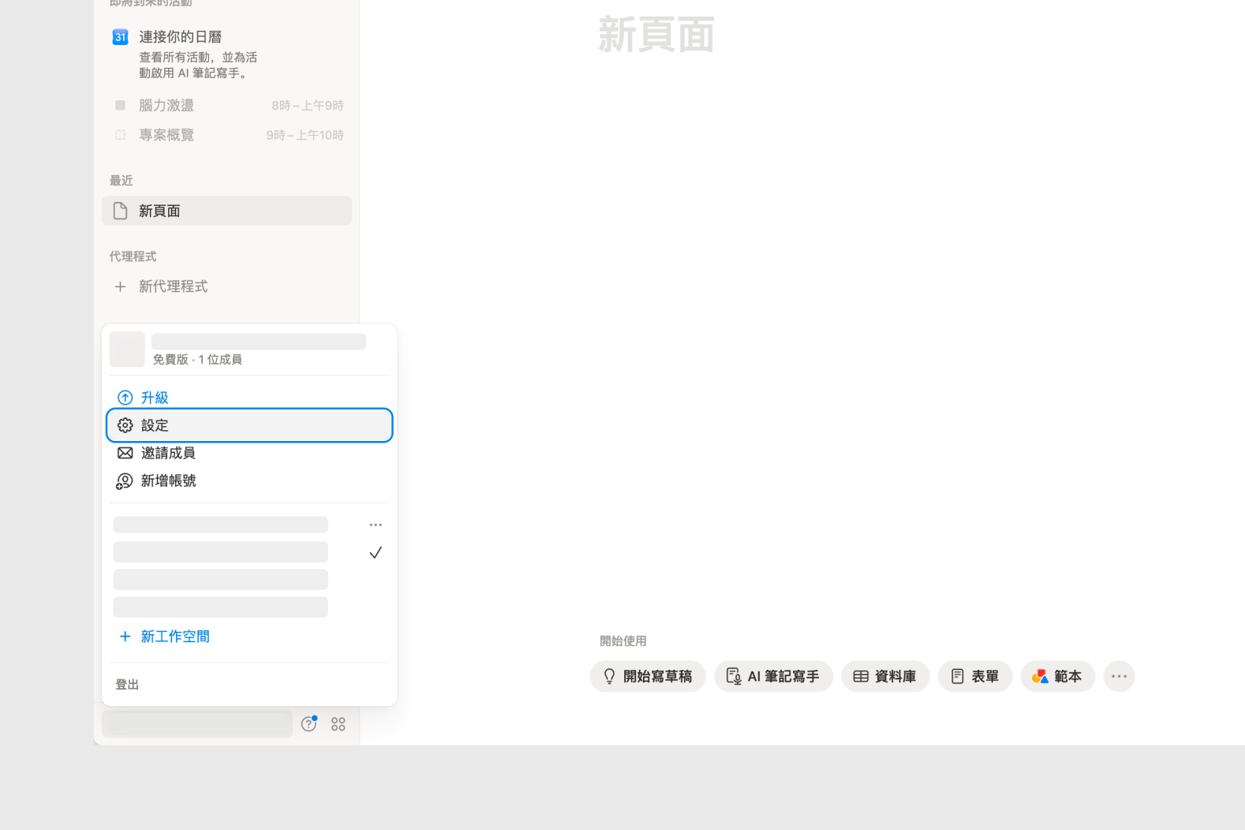
Task: Click the 新頁面 page title field
Action: (656, 36)
